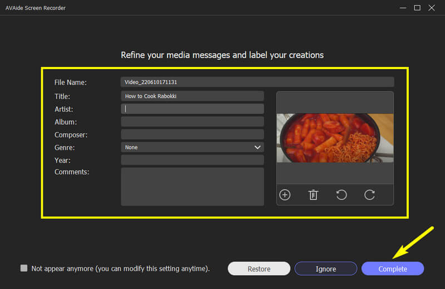Click into the Album text field
Screen dimensions: 445x289
point(192,121)
